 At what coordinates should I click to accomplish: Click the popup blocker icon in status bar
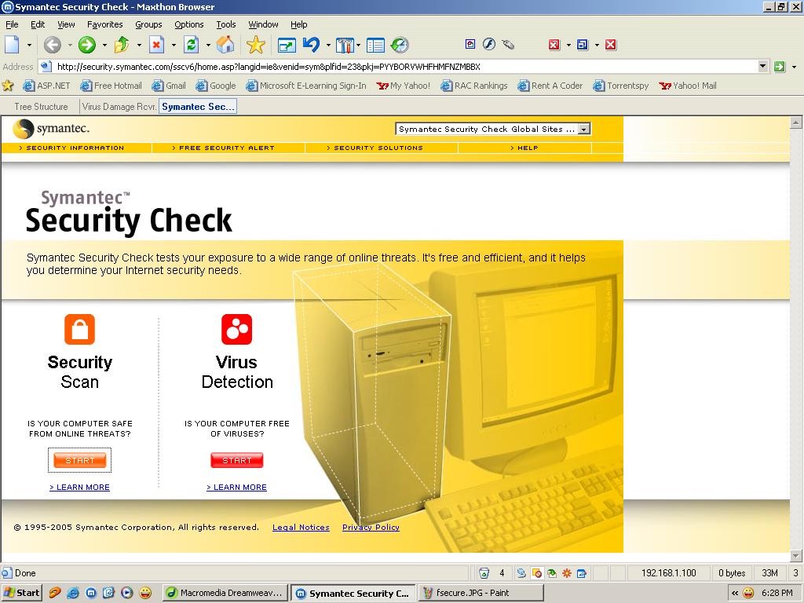(537, 573)
